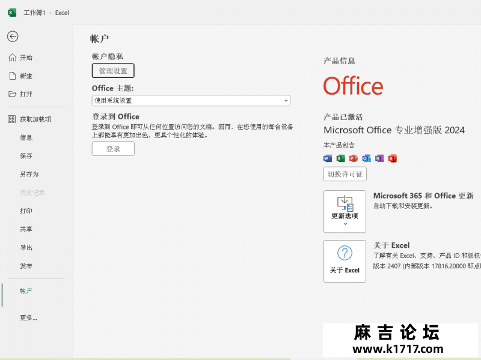Viewport: 481px width, 360px height.
Task: Click the Word product icon
Action: pyautogui.click(x=328, y=158)
